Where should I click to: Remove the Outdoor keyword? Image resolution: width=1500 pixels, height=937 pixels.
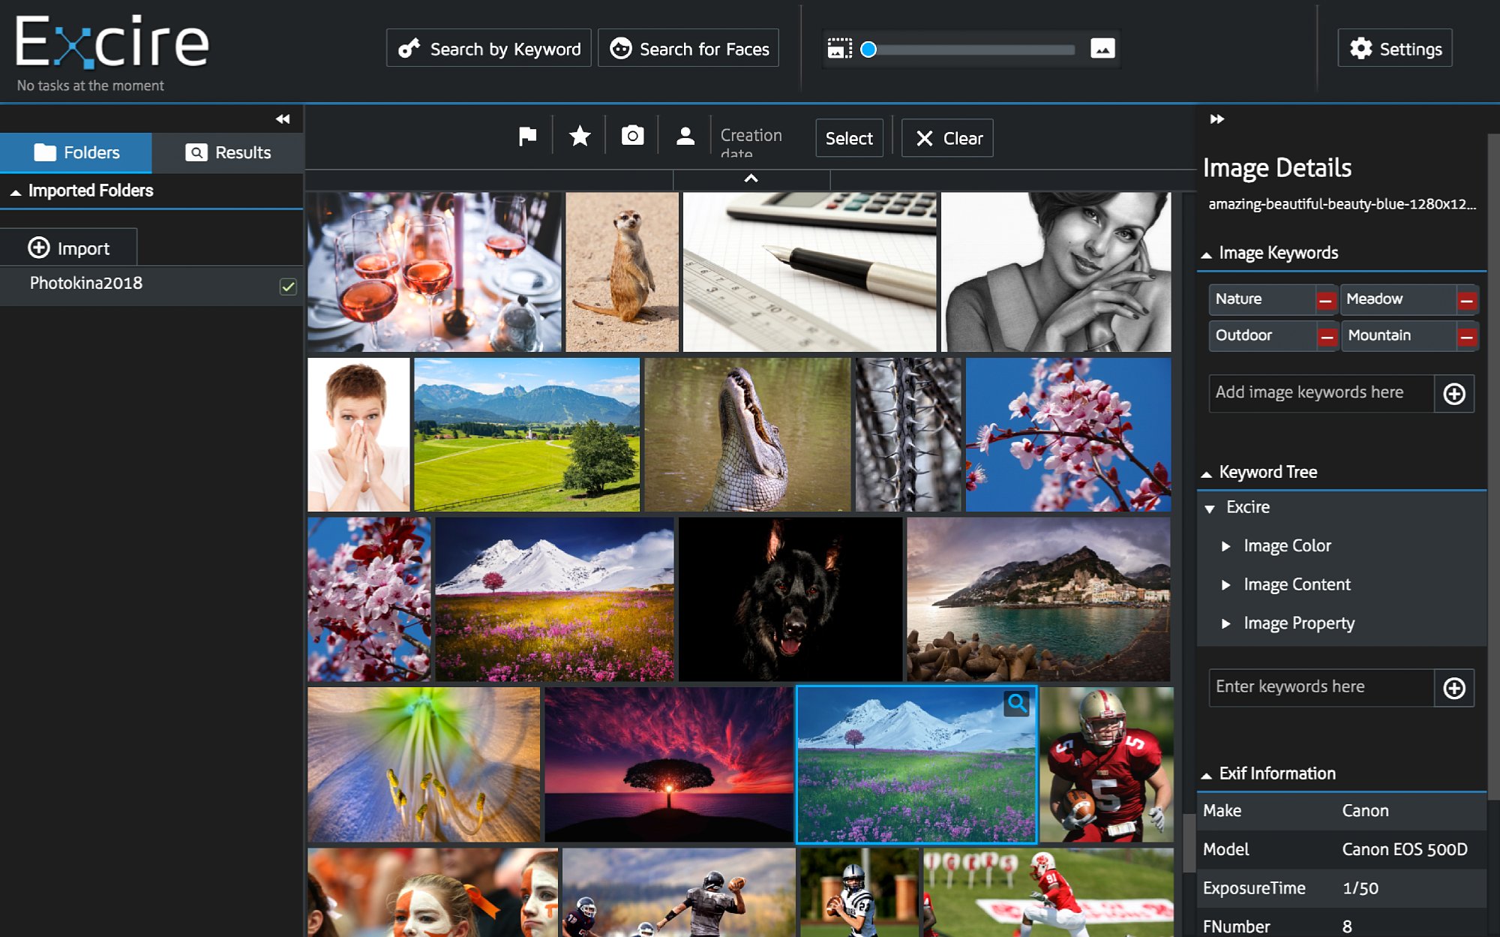[x=1326, y=337]
